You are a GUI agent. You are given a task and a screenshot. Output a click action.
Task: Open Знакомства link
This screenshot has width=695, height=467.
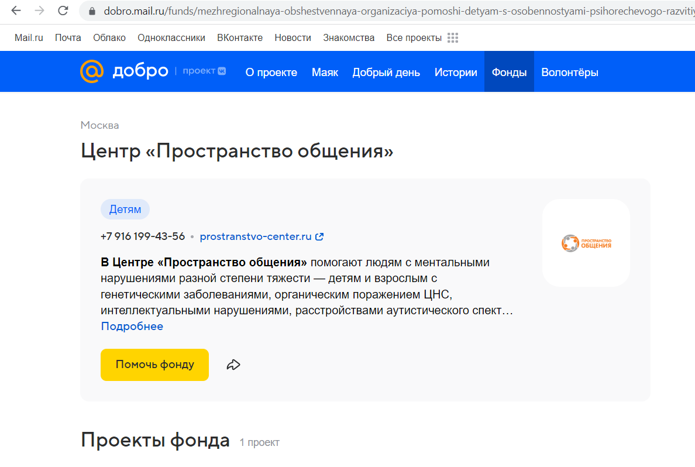click(349, 37)
